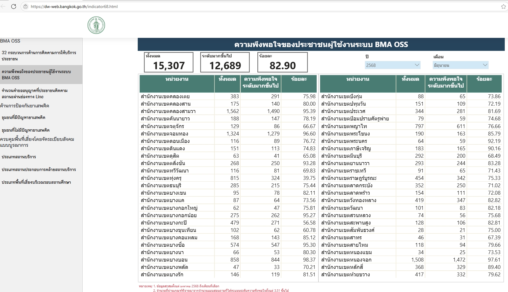Select row สำนักงานเขตมีนบุรี
The height and width of the screenshot is (292, 508).
(x=411, y=156)
